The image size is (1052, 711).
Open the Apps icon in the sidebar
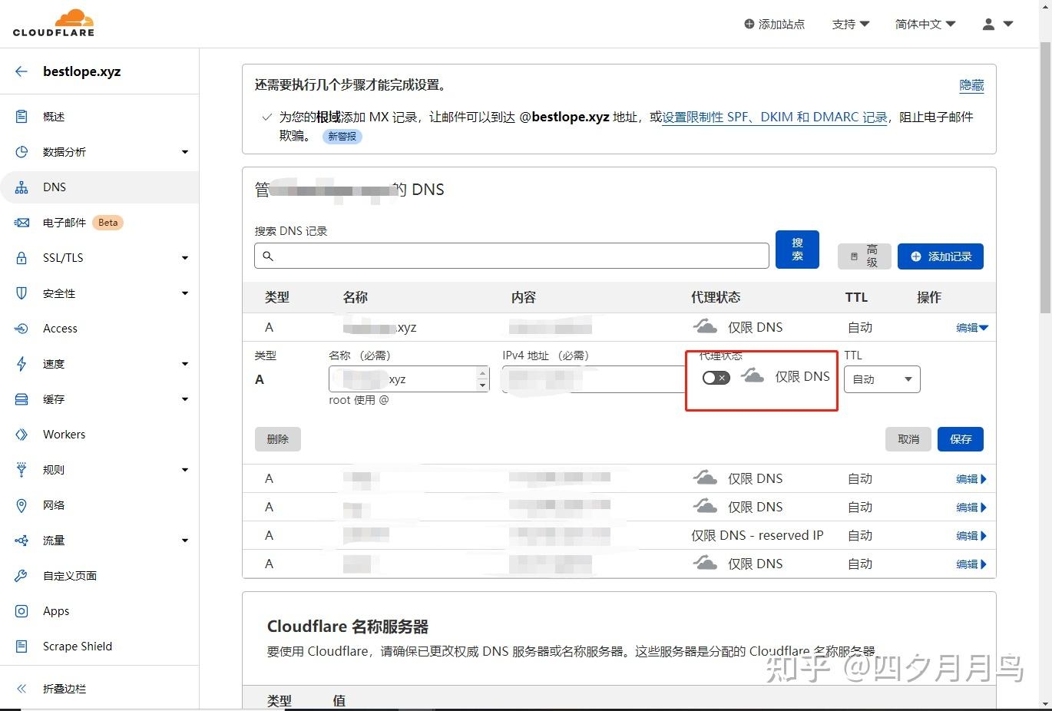[x=22, y=611]
